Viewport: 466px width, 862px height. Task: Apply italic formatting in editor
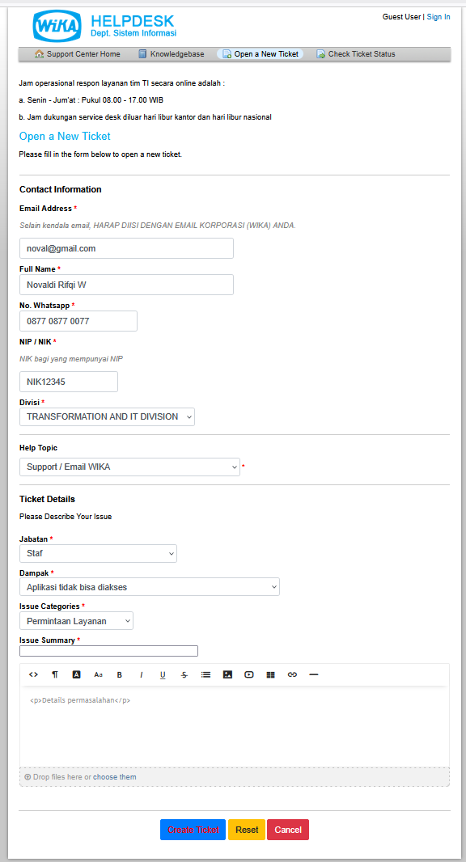(141, 674)
